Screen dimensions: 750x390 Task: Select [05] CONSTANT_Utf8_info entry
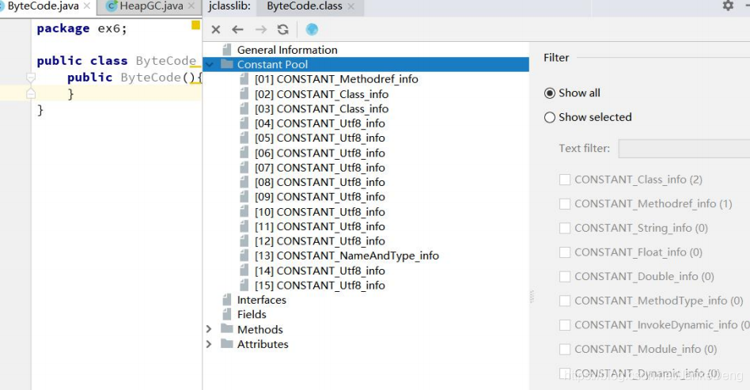click(x=320, y=138)
